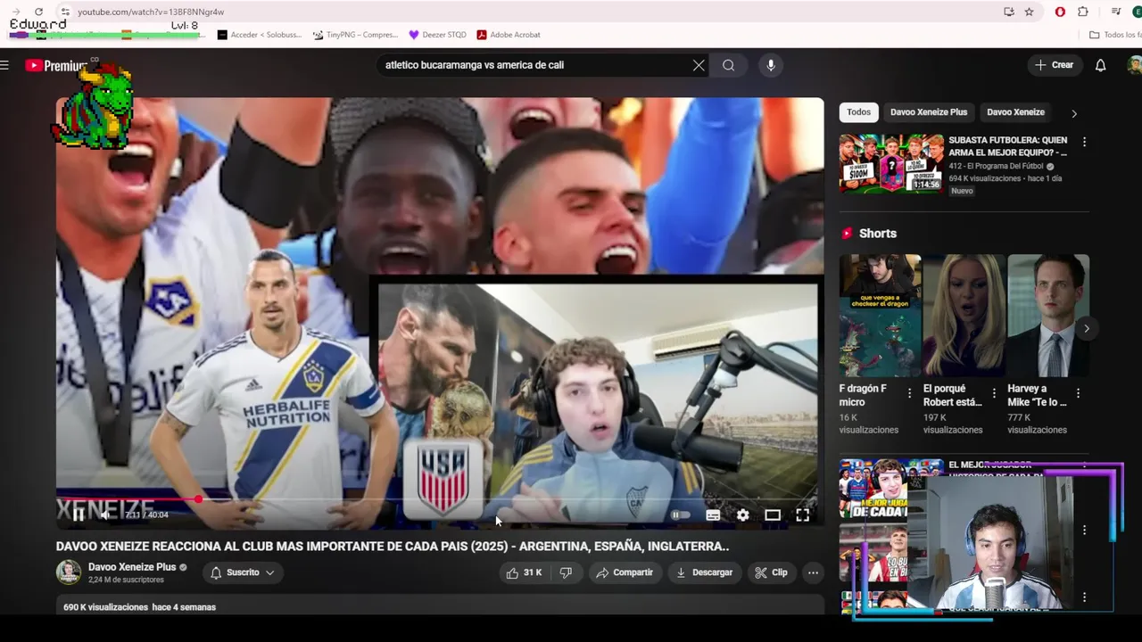Open the Subasta Futbolera video title

1008,146
